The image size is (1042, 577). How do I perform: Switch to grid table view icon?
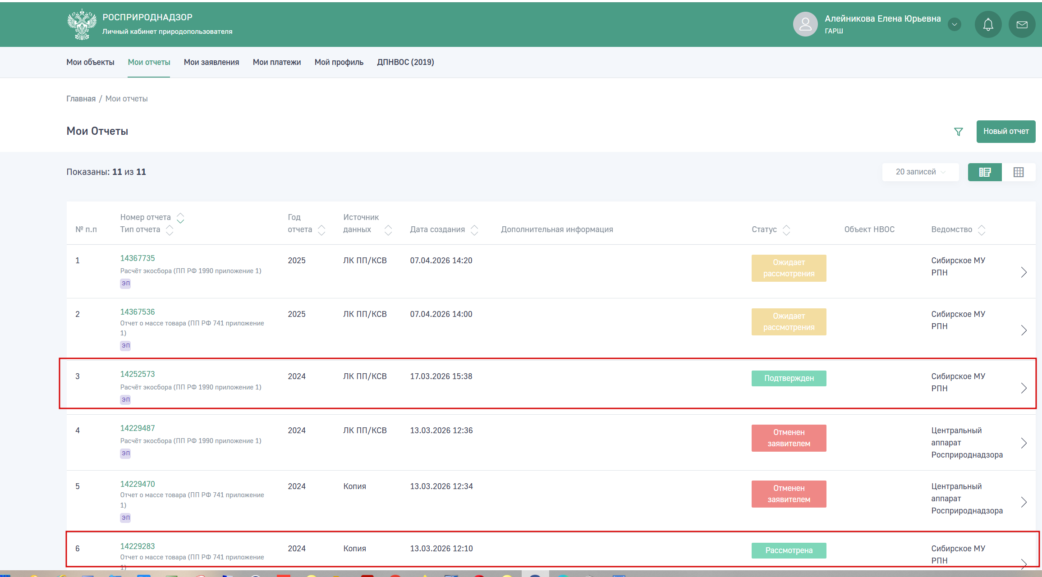coord(1018,172)
